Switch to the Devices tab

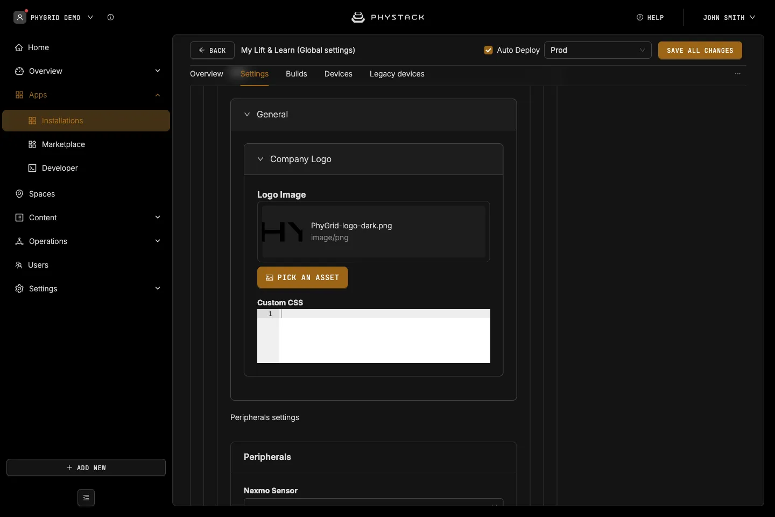pos(339,74)
